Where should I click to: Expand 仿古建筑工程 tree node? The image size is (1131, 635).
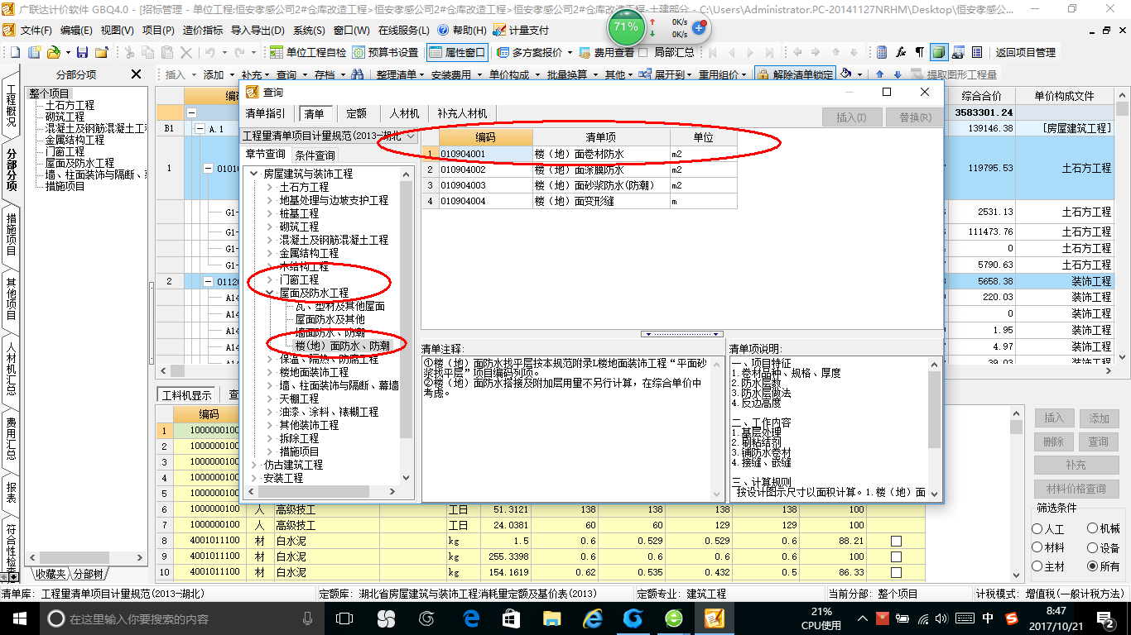pos(254,465)
